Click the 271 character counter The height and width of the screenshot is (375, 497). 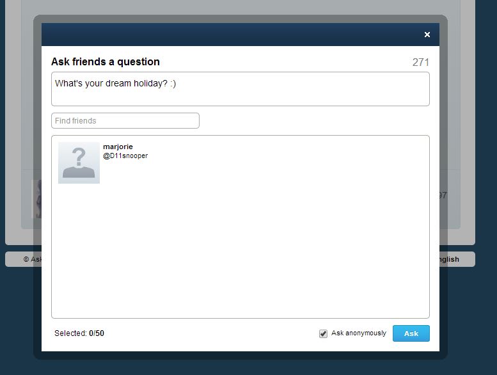click(x=421, y=62)
